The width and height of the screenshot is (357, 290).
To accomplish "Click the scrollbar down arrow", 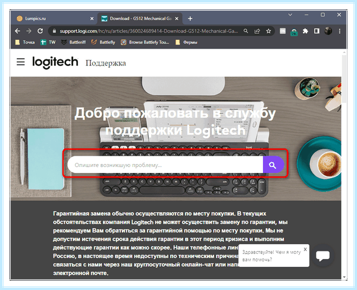I will coord(344,277).
